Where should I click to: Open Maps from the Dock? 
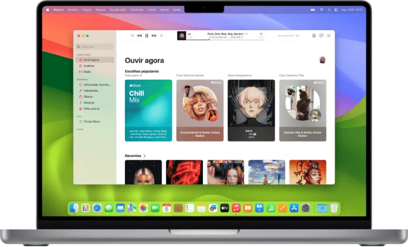(x=132, y=208)
